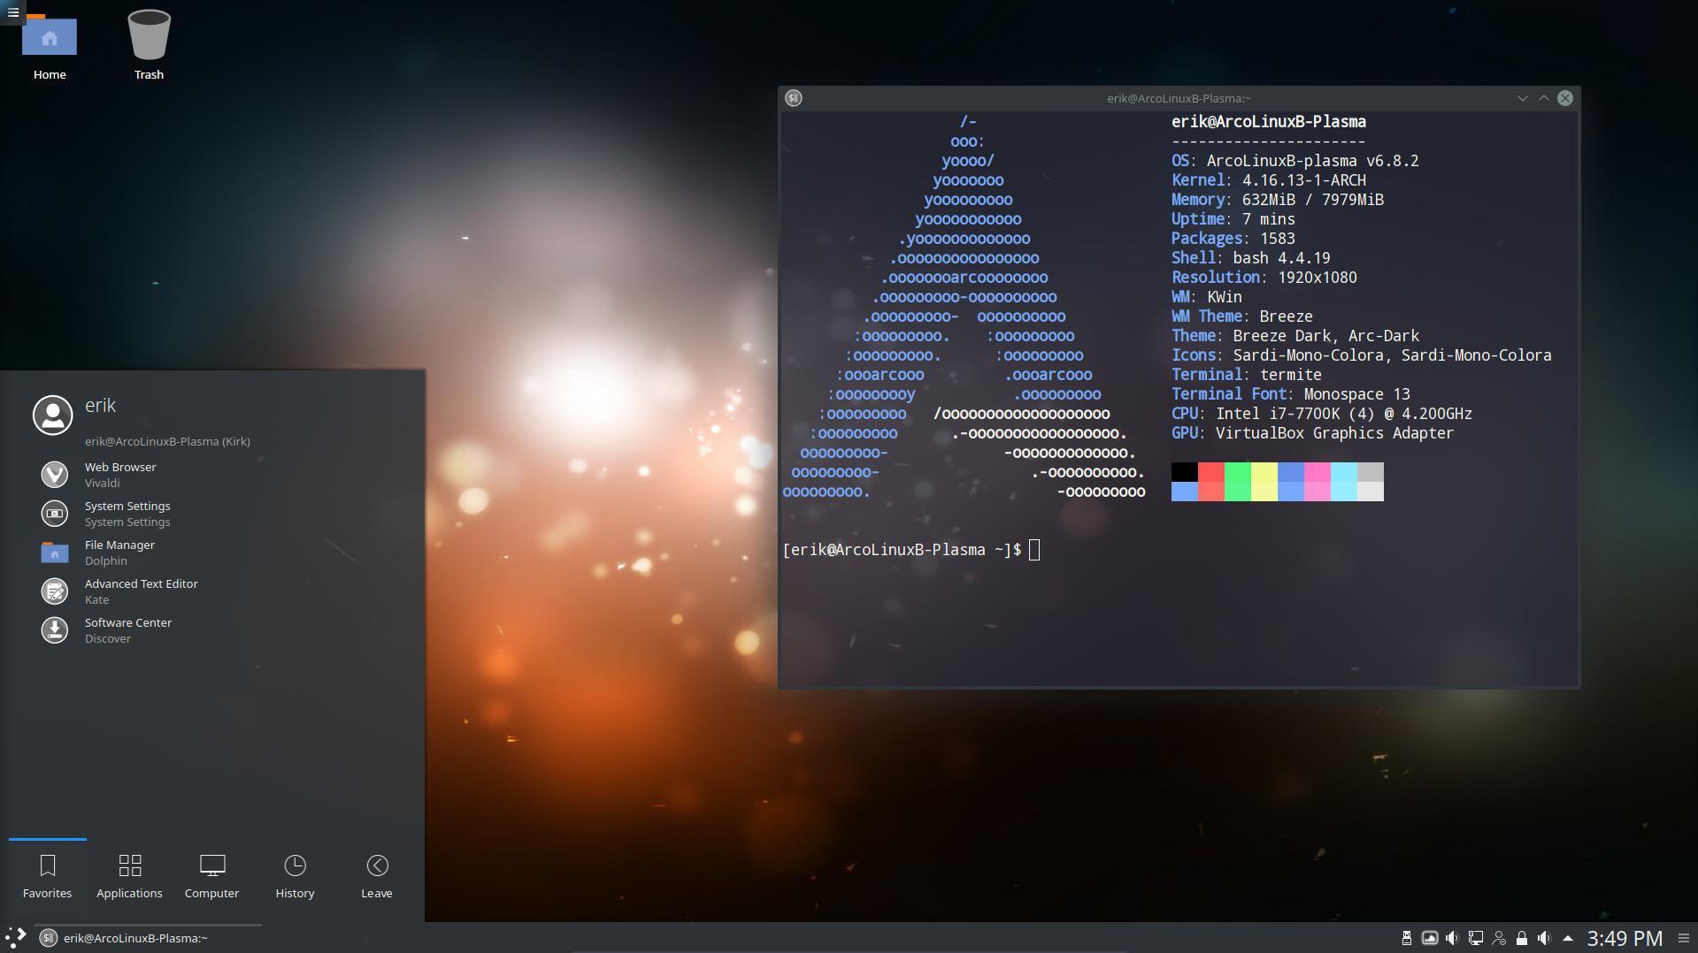Click the user-minus status tray icon

point(1498,938)
